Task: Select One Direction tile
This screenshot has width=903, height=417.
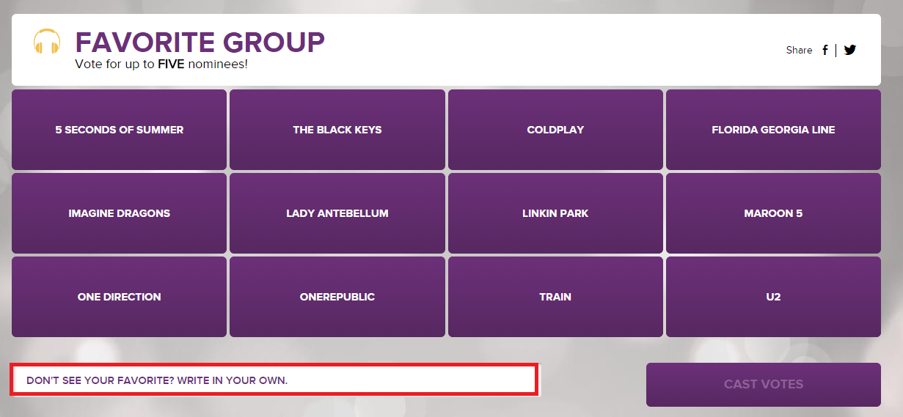Action: 120,297
